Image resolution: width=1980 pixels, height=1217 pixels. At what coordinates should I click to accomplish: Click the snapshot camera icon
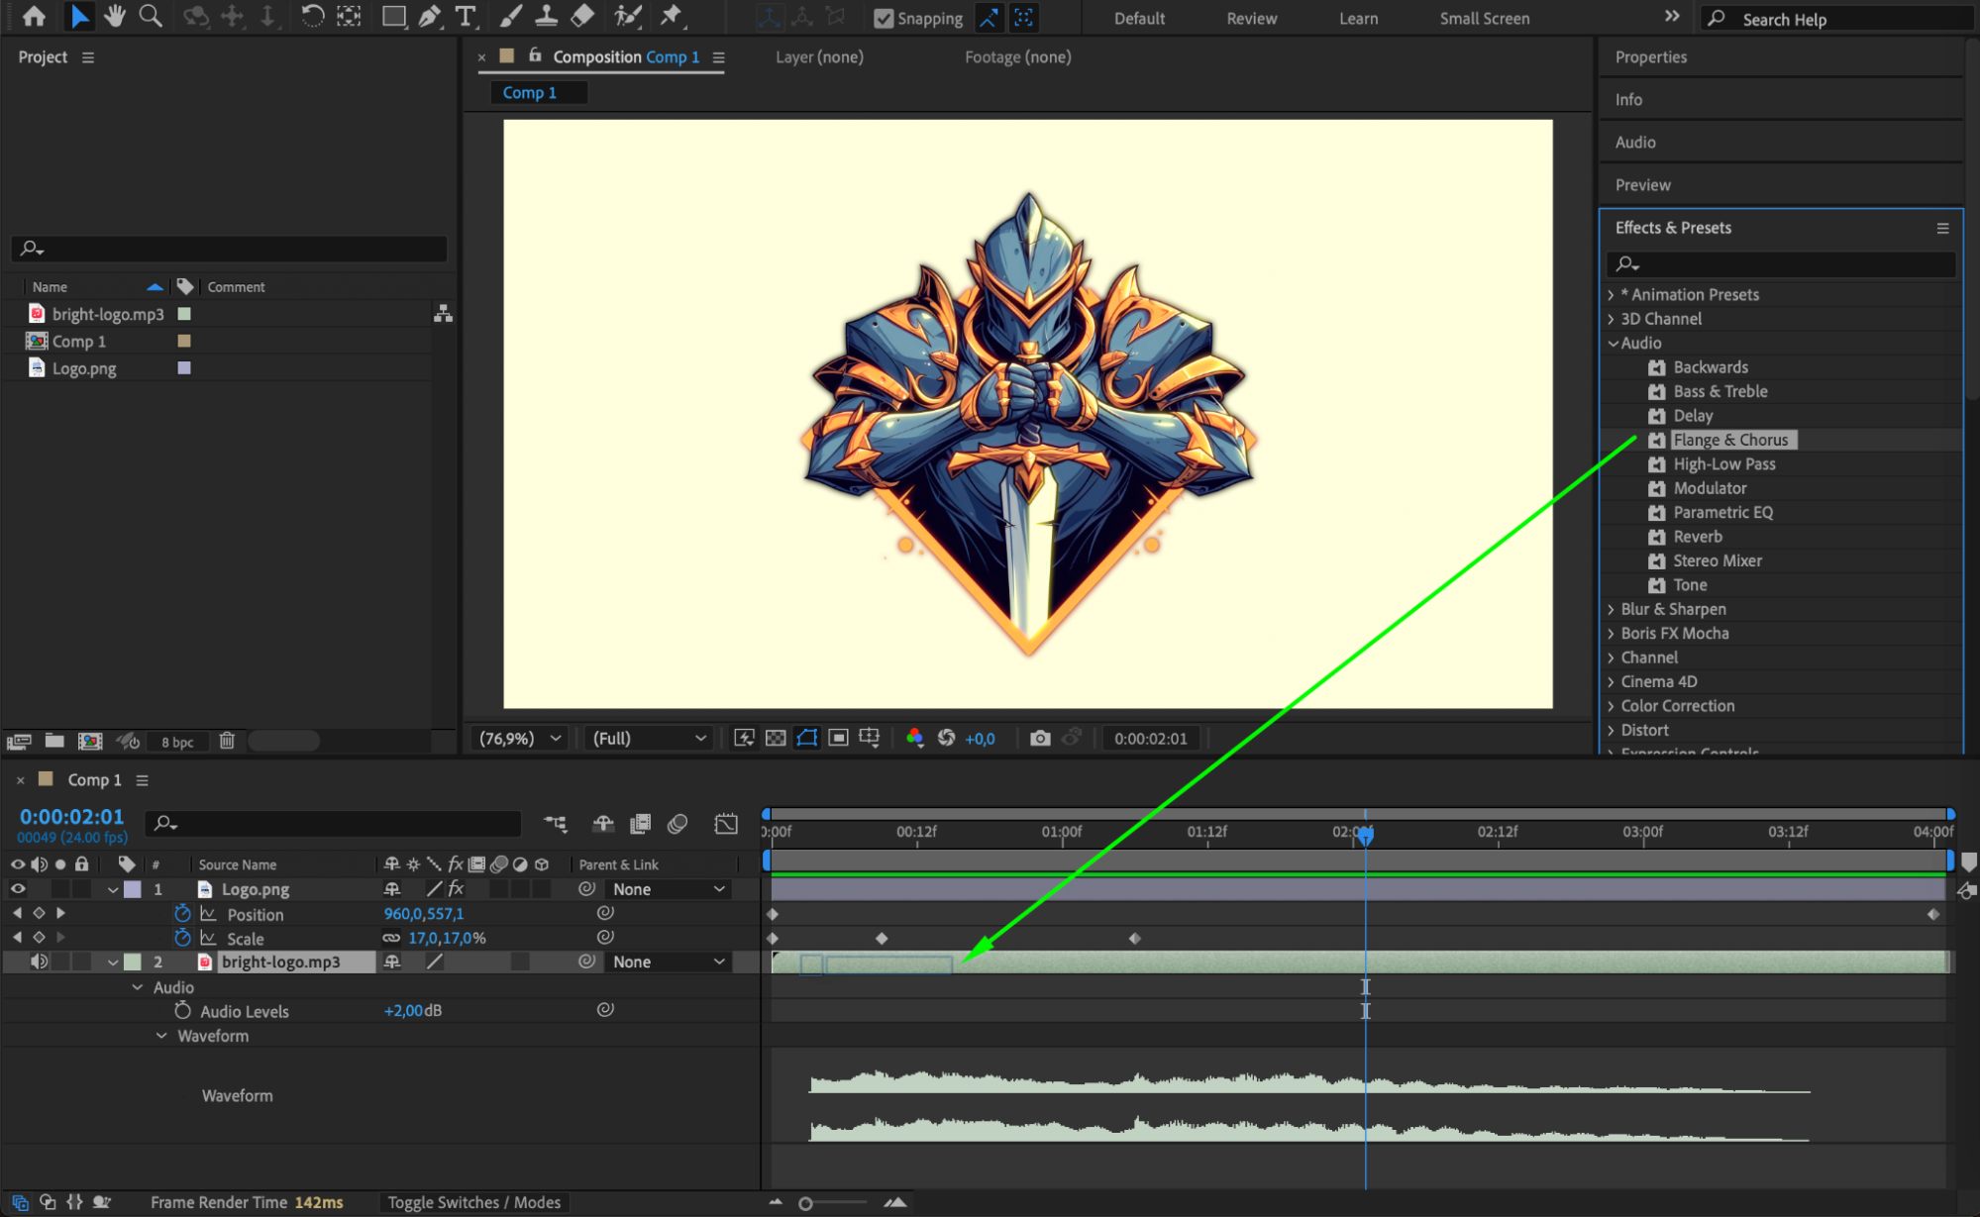1039,739
